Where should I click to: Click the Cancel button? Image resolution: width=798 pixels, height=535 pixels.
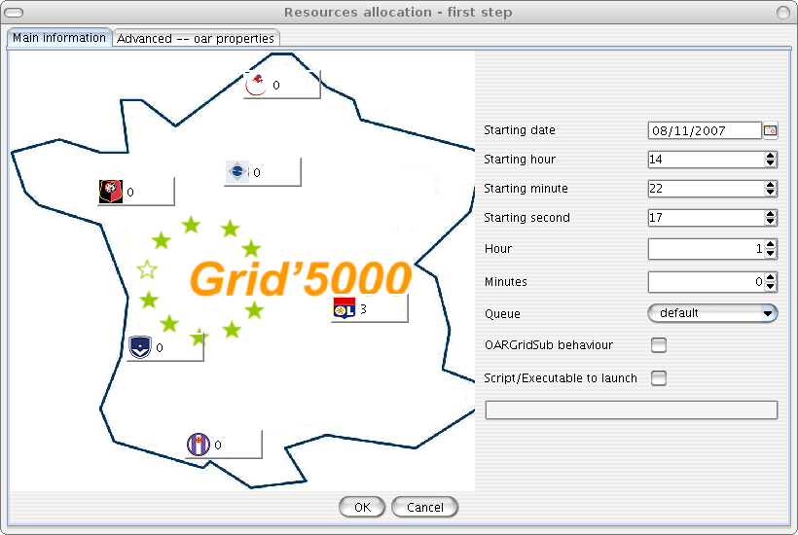point(425,507)
